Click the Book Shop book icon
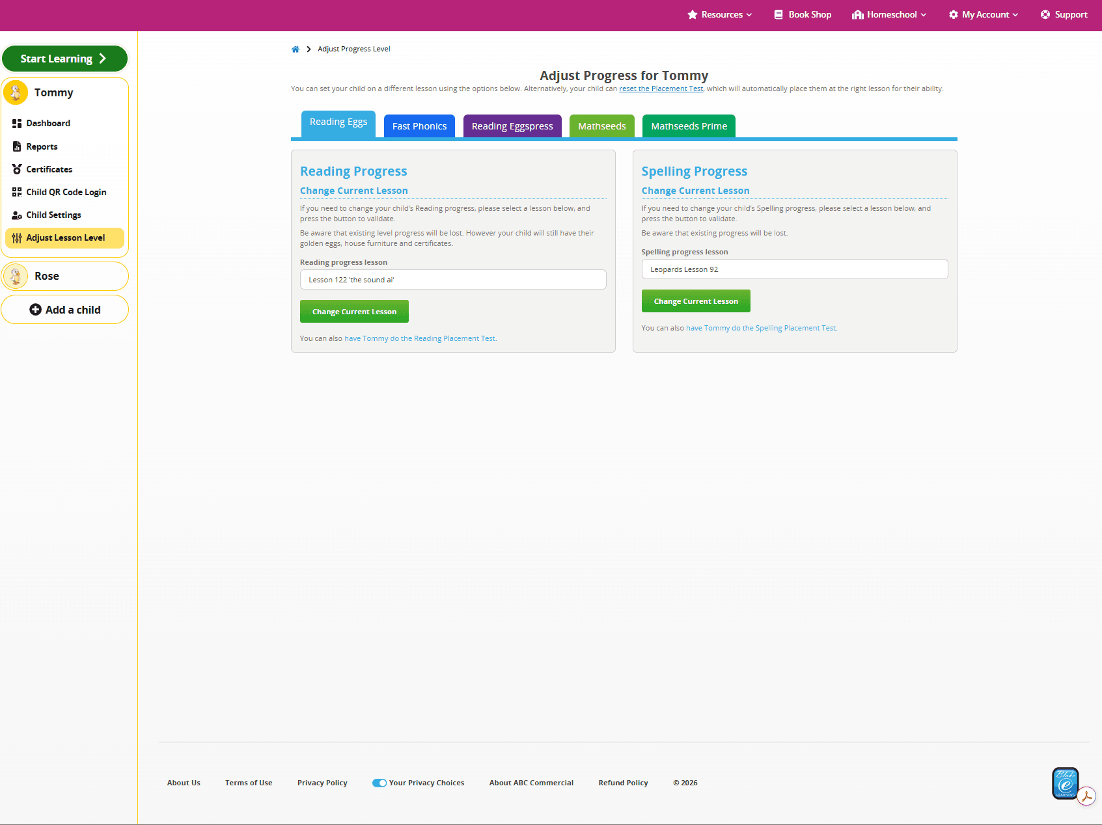Viewport: 1102px width, 825px height. pyautogui.click(x=778, y=14)
